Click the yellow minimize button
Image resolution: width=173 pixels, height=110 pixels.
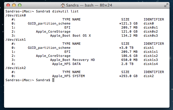click(x=14, y=5)
